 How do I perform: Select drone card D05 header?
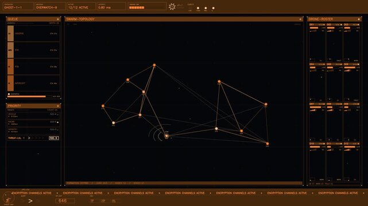pyautogui.click(x=335, y=64)
